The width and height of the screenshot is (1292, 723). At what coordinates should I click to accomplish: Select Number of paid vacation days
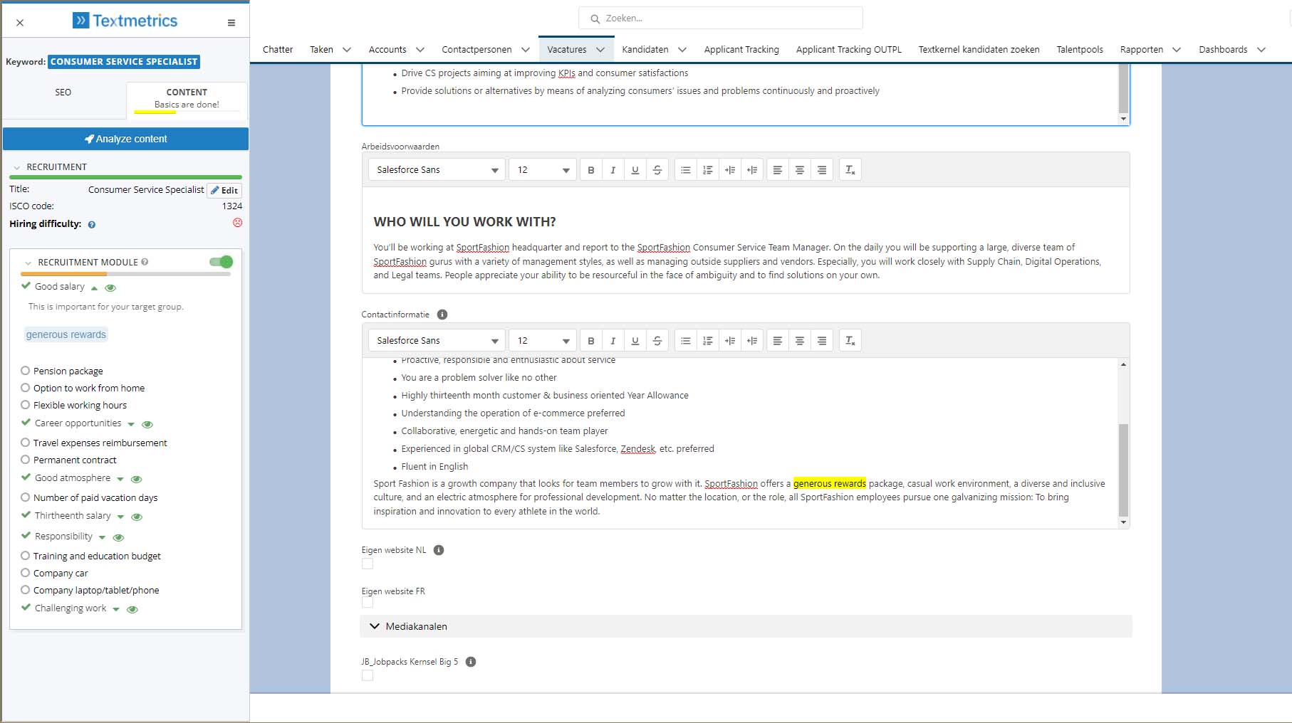26,497
